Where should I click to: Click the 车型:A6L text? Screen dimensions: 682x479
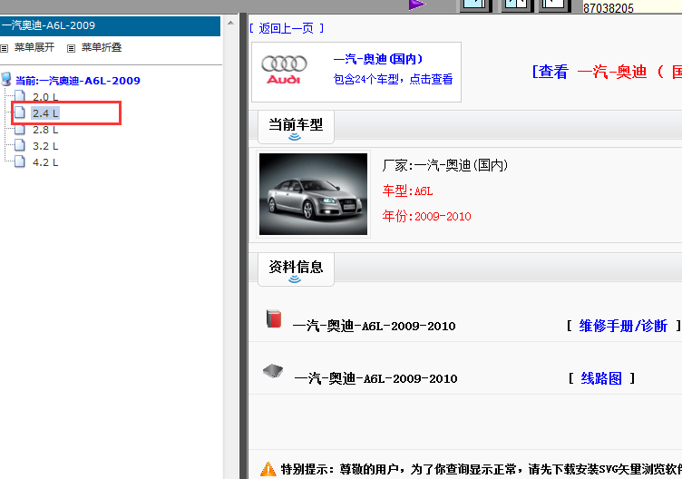(x=407, y=191)
